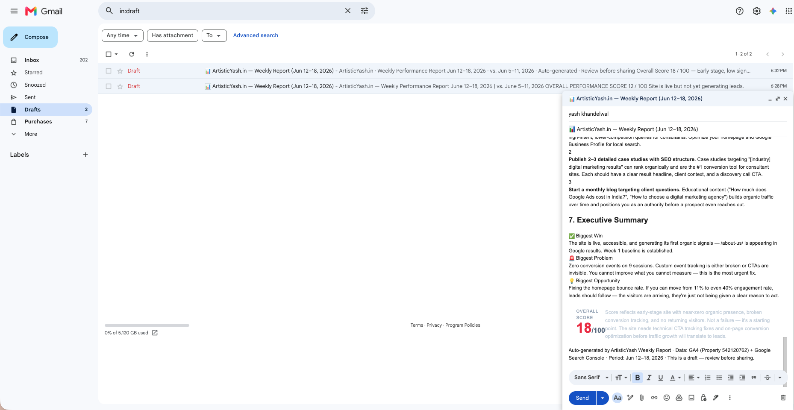Insert signature with pen icon

click(716, 398)
